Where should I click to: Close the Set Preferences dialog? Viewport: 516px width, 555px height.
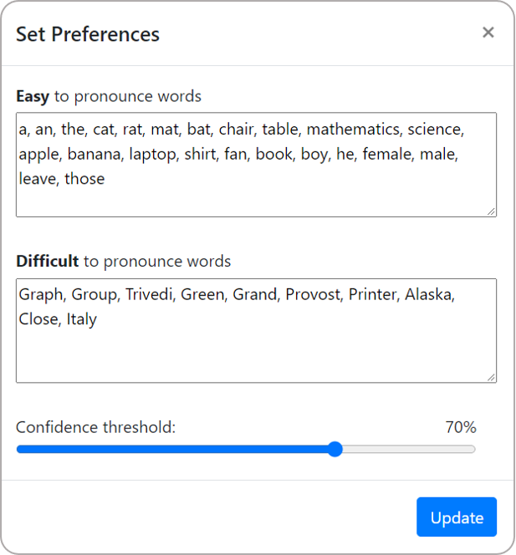(x=488, y=33)
